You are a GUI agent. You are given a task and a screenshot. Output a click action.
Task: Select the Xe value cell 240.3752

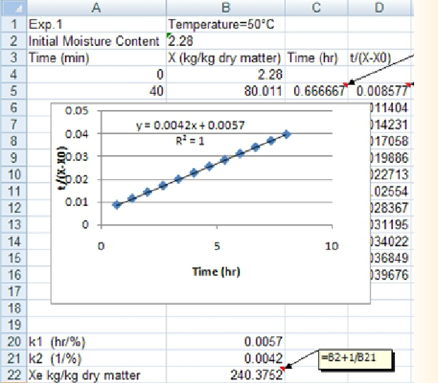click(225, 375)
